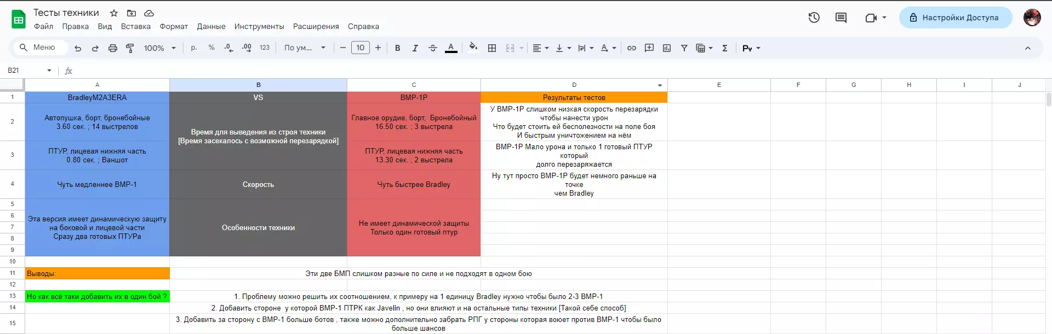Move the document with the folder icon
The width and height of the screenshot is (1052, 334).
pyautogui.click(x=131, y=13)
